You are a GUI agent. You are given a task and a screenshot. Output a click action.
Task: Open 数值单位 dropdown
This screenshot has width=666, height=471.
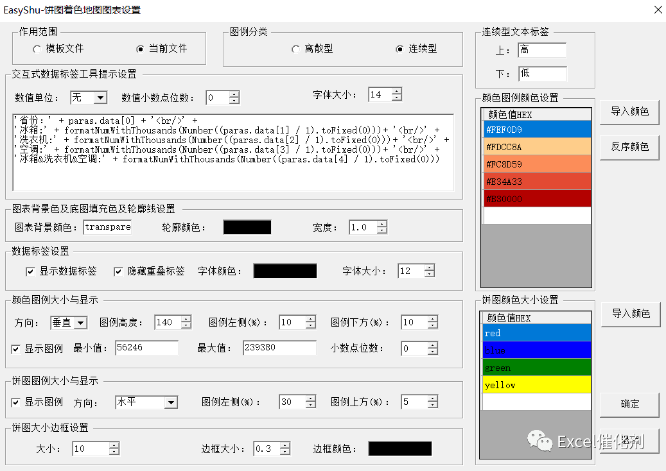pyautogui.click(x=100, y=98)
